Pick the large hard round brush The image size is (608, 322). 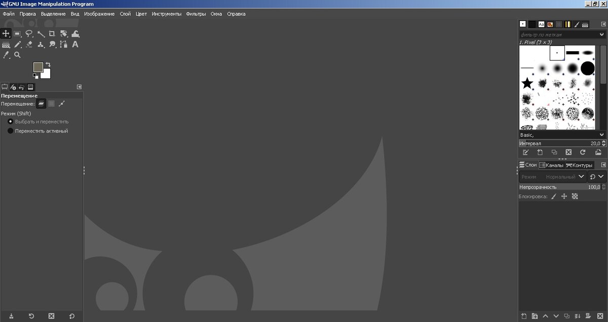click(587, 68)
